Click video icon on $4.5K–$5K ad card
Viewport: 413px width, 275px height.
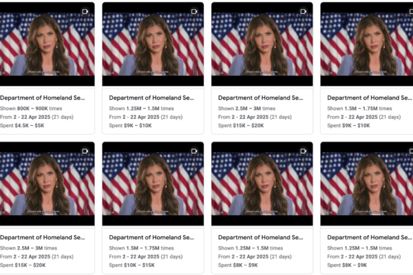85,11
